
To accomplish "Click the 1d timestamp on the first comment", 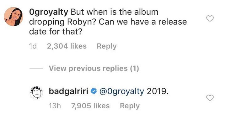I will tap(33, 46).
